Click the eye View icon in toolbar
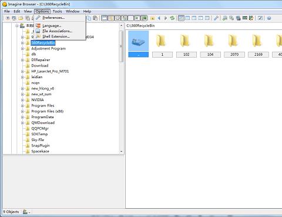Image resolution: width=282 pixels, height=217 pixels. point(8,18)
